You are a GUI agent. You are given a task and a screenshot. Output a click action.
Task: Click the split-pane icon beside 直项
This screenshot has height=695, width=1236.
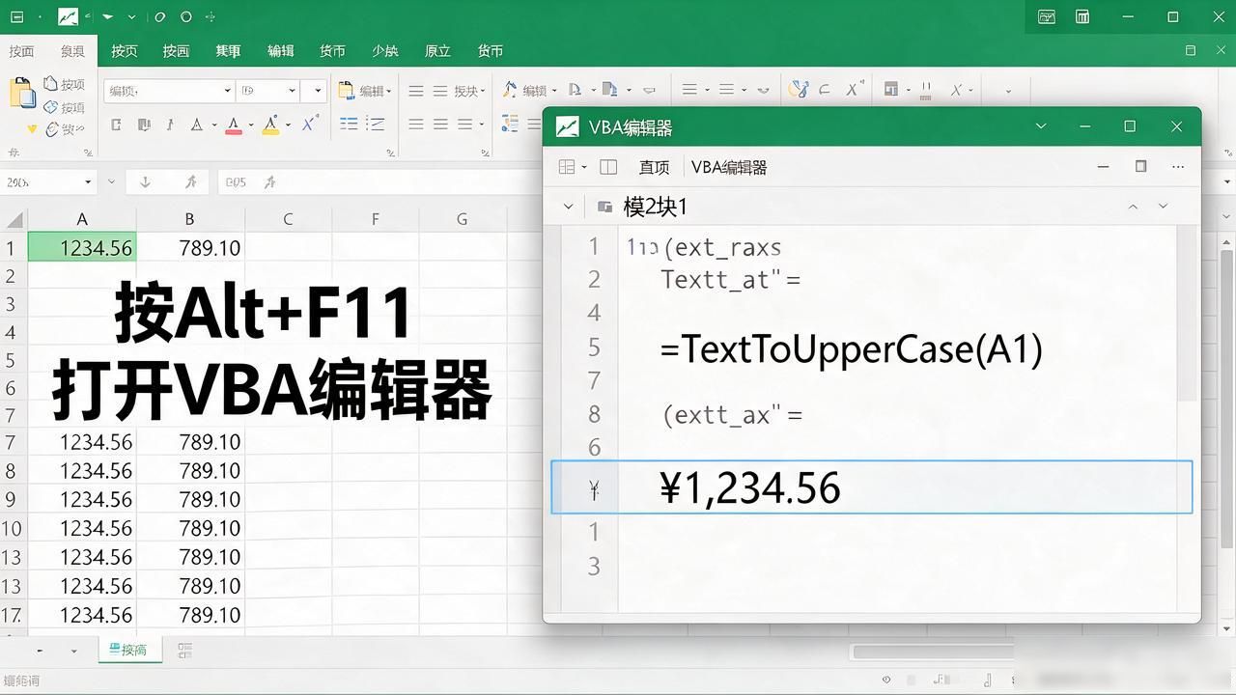point(608,167)
